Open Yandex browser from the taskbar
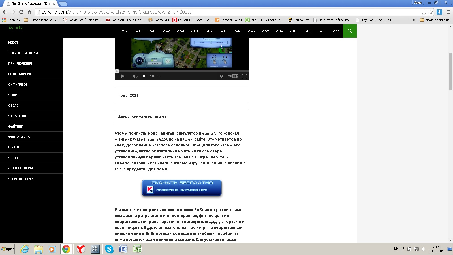The height and width of the screenshot is (255, 453). [x=81, y=249]
